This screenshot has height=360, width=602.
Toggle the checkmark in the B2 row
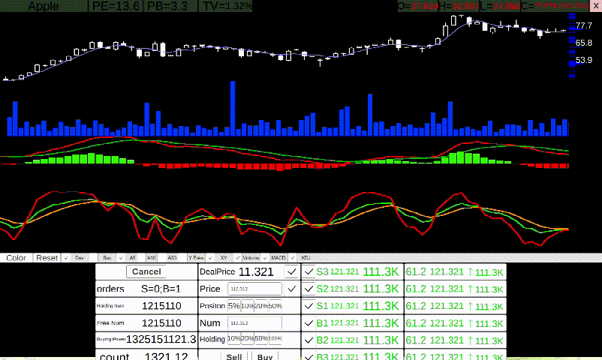(x=309, y=340)
